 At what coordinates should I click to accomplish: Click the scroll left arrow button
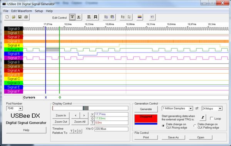(75, 115)
